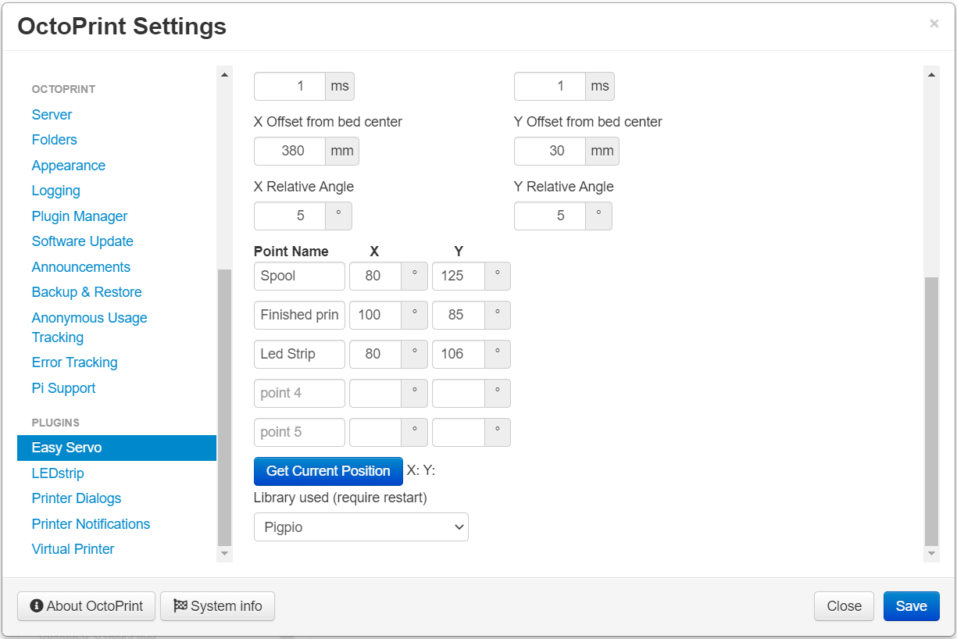
Task: Open the LEDstrip plugin settings
Action: click(x=58, y=473)
